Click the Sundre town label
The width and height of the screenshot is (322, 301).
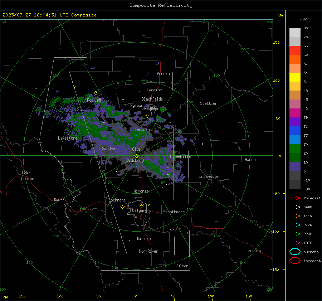(108, 149)
